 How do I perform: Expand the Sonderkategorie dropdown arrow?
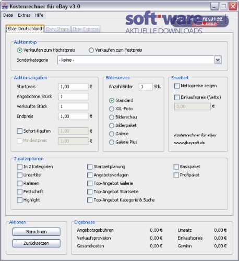point(218,60)
